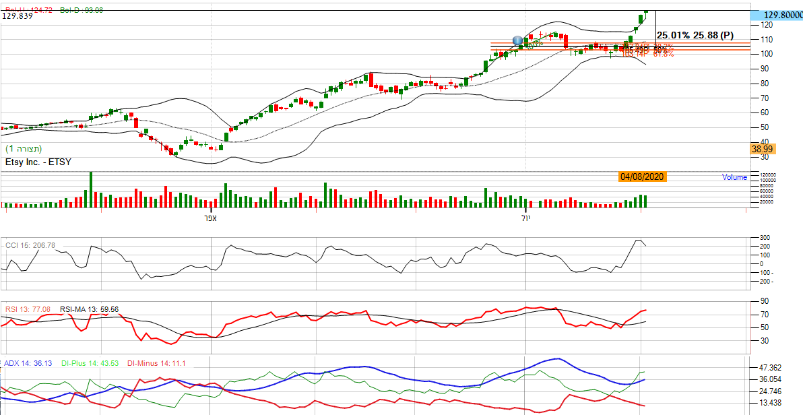Select the 129.8000 current price tag
The height and width of the screenshot is (415, 803).
coord(778,15)
